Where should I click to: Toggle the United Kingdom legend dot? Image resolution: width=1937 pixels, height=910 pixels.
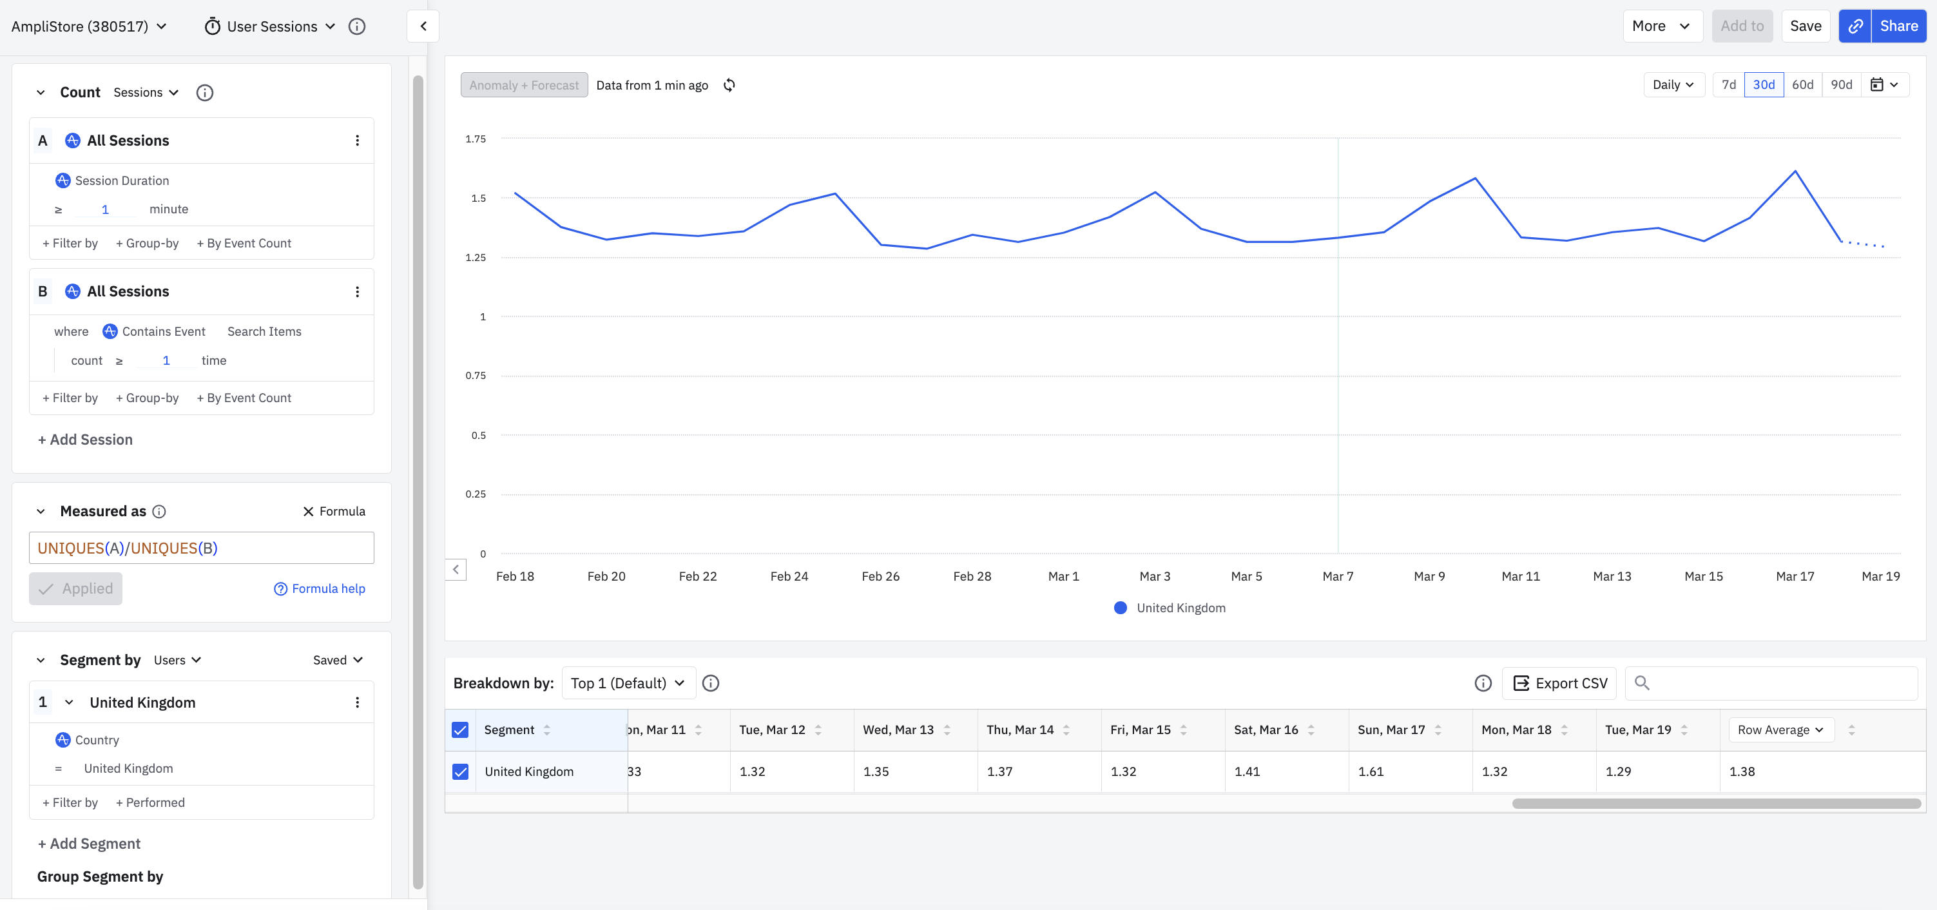click(x=1120, y=608)
